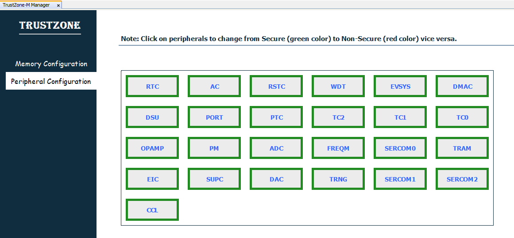Toggle the AC peripheral to Non-Secure
The width and height of the screenshot is (514, 238).
214,87
